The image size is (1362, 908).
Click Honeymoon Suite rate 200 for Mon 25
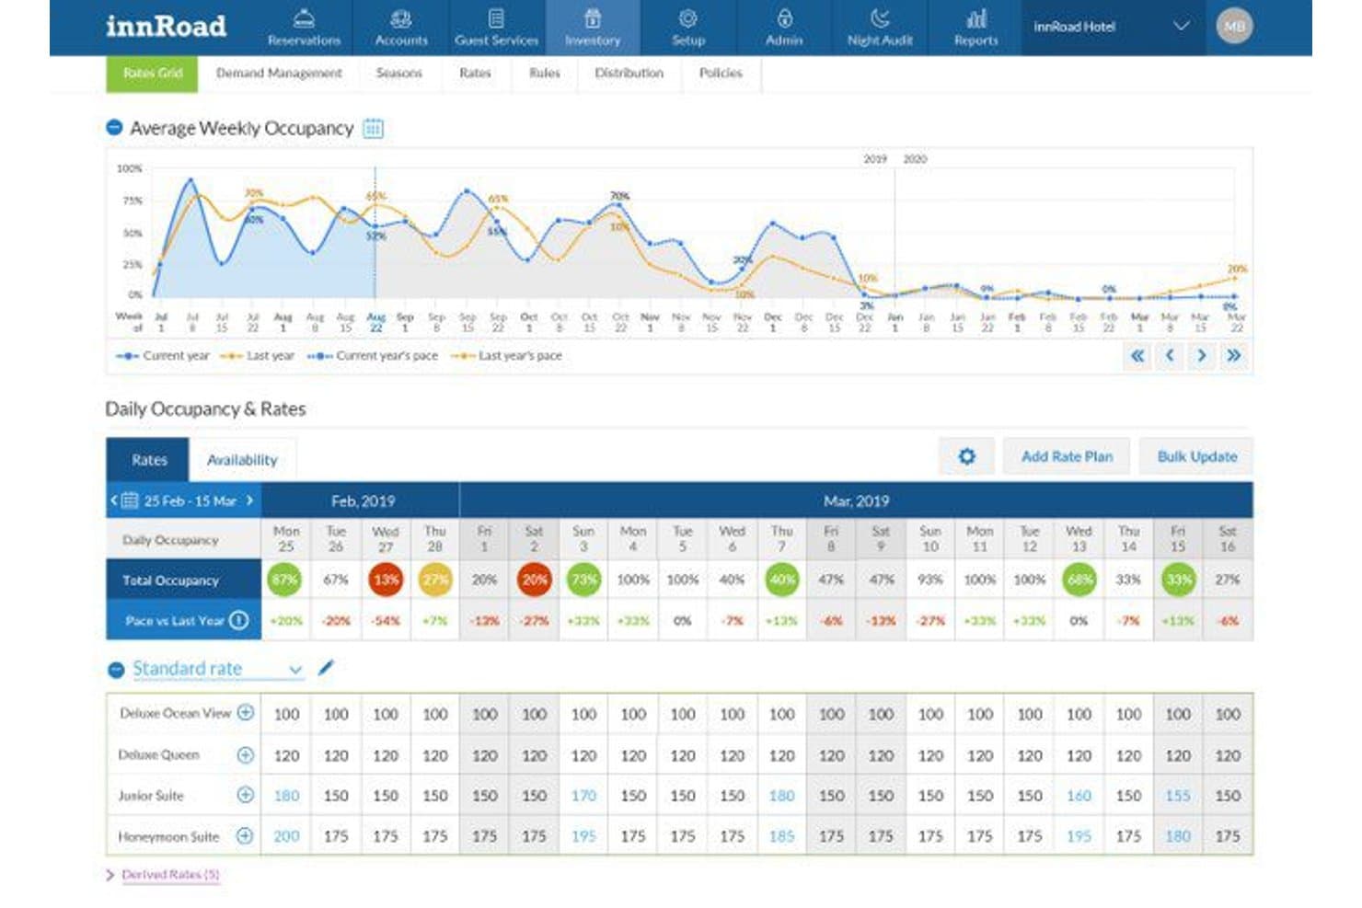coord(286,836)
